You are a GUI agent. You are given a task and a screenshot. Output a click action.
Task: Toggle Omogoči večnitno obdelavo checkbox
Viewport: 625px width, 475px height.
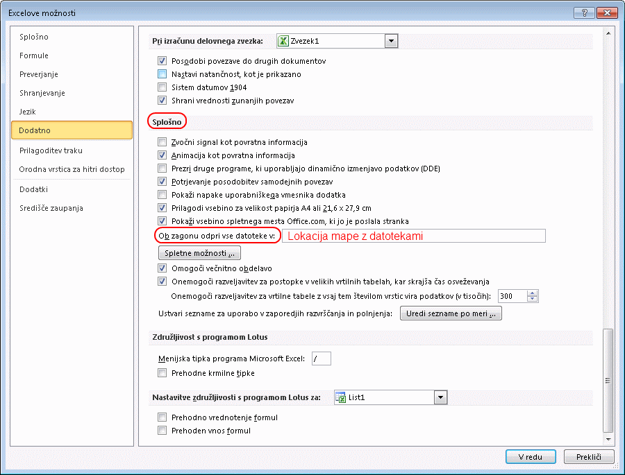point(162,268)
